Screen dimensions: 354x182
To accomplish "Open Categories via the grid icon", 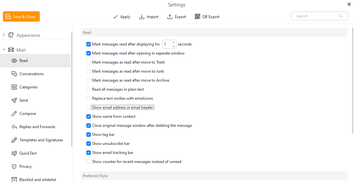I will 14,87.
